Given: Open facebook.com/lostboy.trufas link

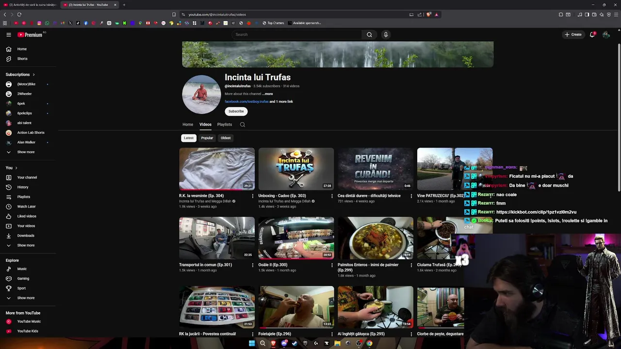Looking at the screenshot, I should (246, 102).
